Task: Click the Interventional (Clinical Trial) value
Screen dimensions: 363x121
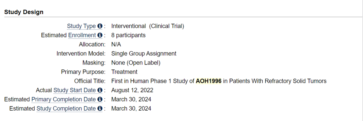Action: pos(148,26)
